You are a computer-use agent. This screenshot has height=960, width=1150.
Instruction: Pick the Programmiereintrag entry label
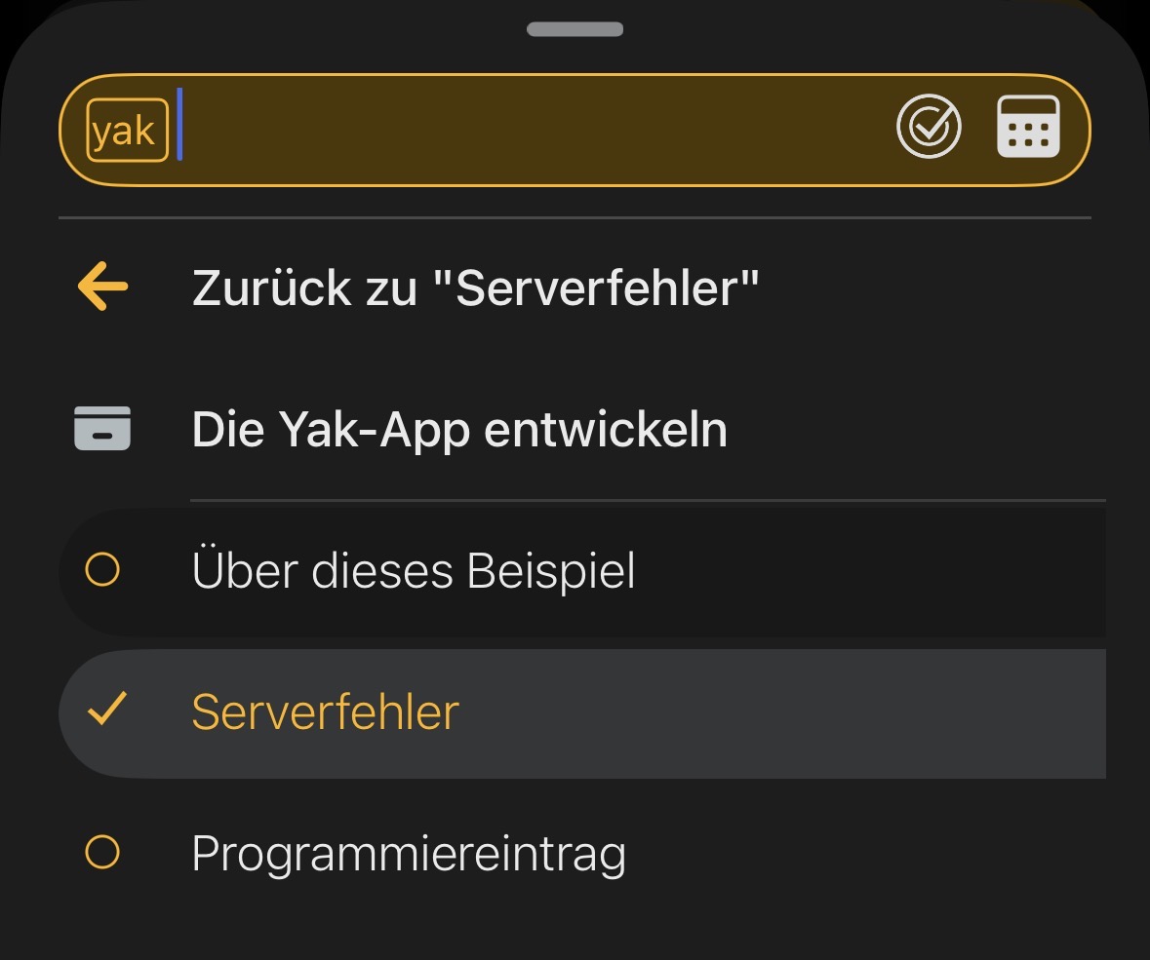409,853
